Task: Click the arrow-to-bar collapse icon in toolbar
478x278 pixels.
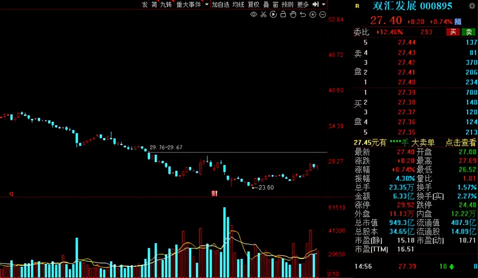Action: 316,4
